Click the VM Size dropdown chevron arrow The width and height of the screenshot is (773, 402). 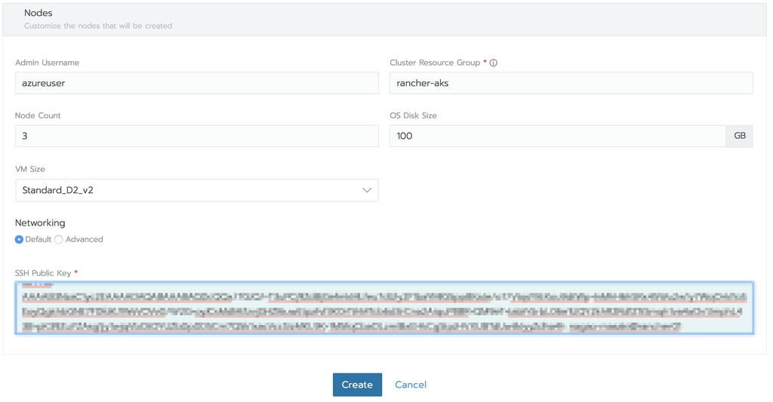[x=367, y=190]
